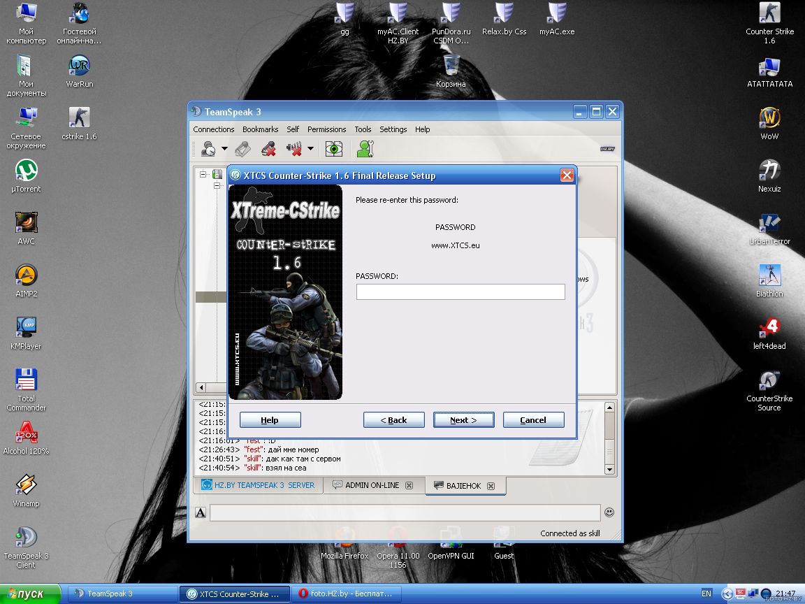Open the emoticon smiley picker
This screenshot has width=805, height=604.
(x=609, y=512)
